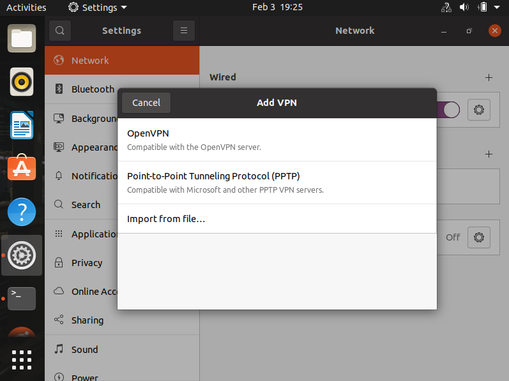Cancel the Add VPN dialog

146,103
